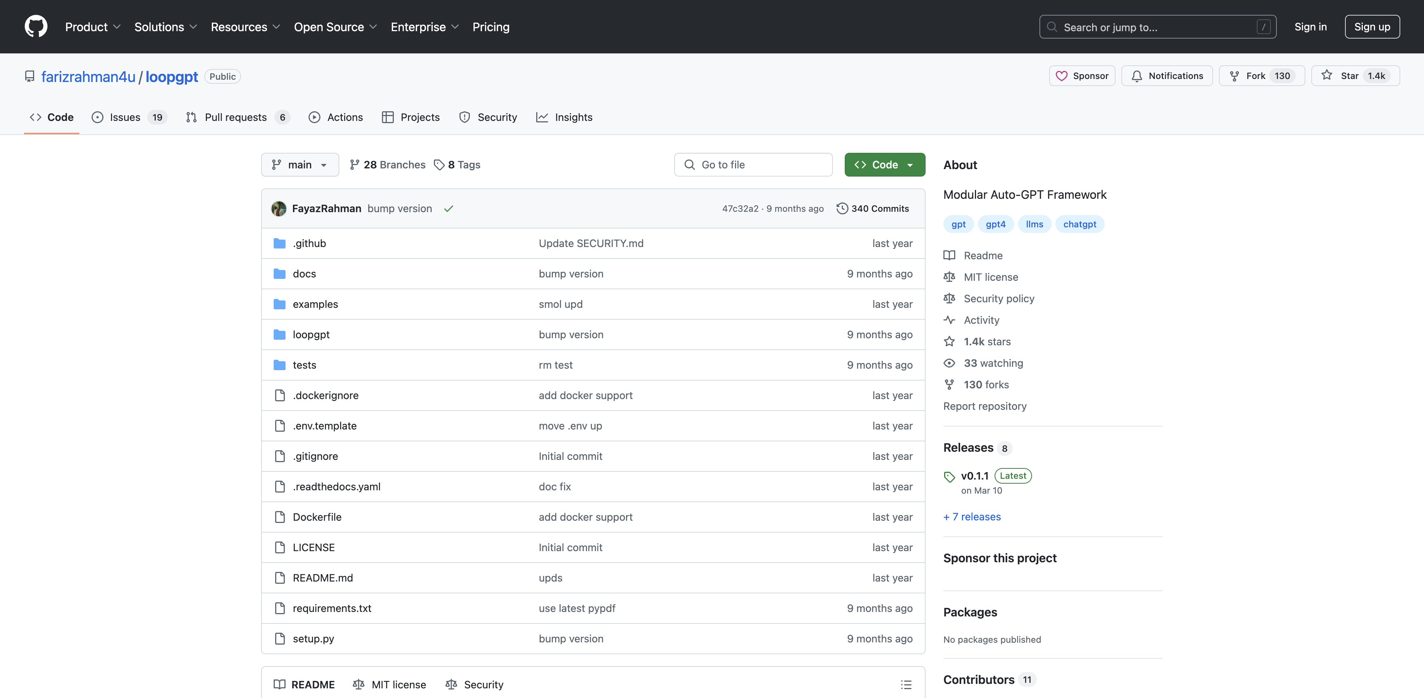Viewport: 1424px width, 698px height.
Task: Open the 'use latest pypdf' commit message
Action: 577,608
